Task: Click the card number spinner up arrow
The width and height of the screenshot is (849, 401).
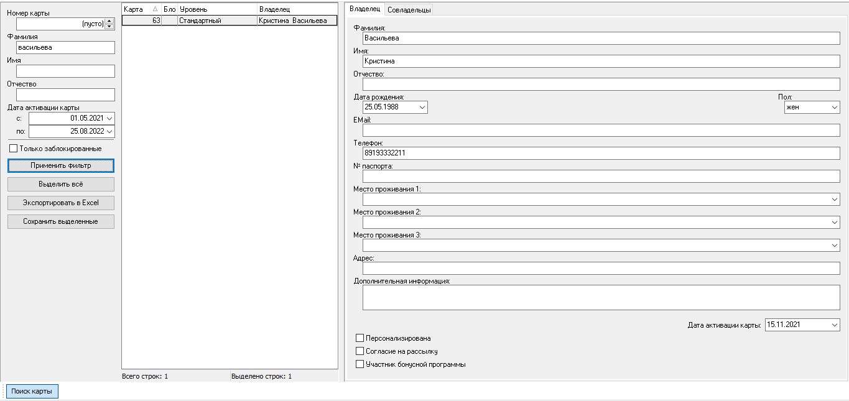Action: tap(109, 21)
